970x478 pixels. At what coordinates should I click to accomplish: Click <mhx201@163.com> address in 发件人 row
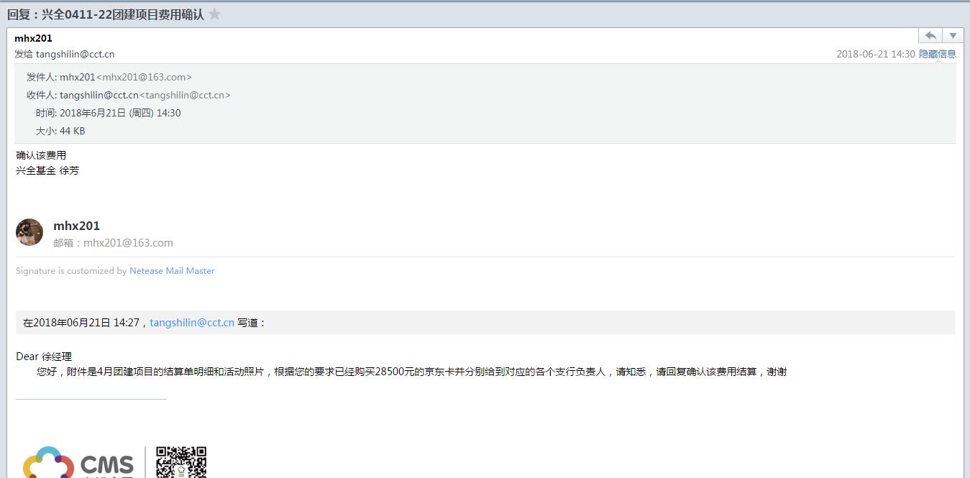point(144,77)
